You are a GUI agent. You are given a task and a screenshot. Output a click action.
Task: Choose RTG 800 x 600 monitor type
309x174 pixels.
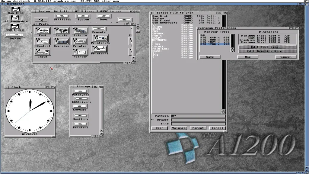(215, 40)
